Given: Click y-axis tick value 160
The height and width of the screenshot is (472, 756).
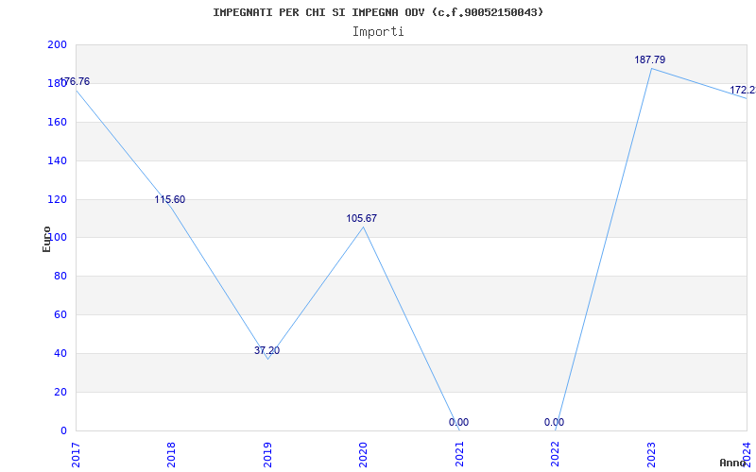Looking at the screenshot, I should click(57, 122).
